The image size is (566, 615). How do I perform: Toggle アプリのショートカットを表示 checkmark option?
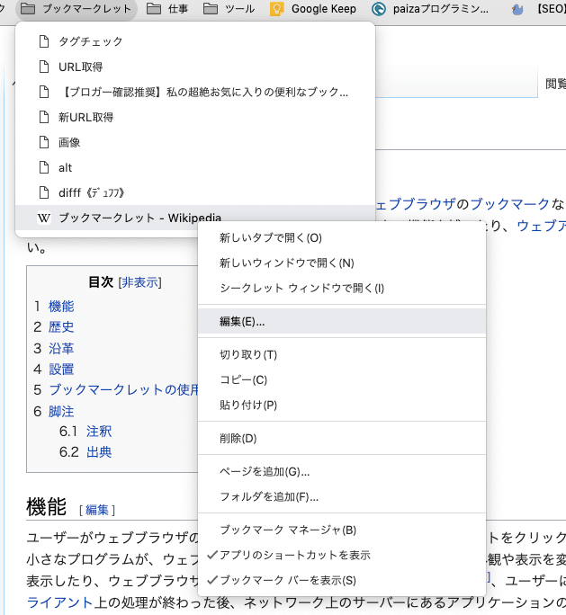point(295,556)
